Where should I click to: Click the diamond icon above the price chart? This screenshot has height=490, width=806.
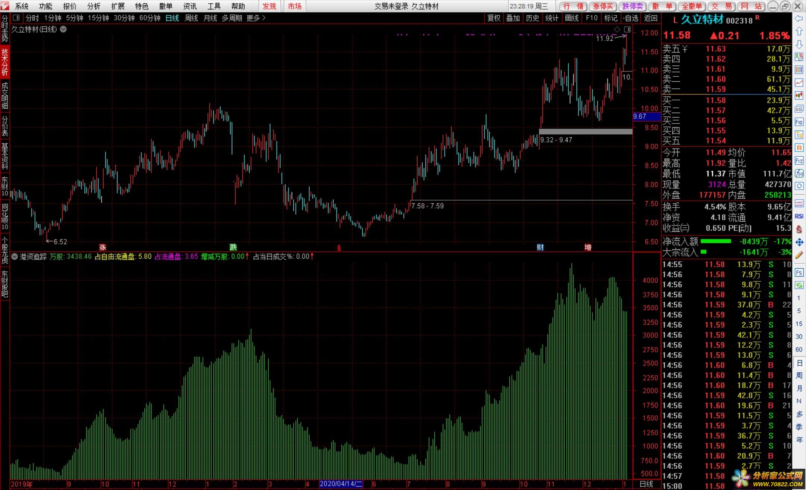617,29
